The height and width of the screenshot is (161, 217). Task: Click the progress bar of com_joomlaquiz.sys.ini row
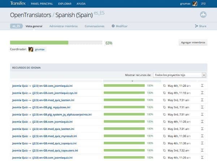[x=124, y=93]
